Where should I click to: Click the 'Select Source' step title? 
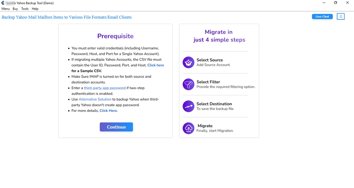click(x=209, y=60)
